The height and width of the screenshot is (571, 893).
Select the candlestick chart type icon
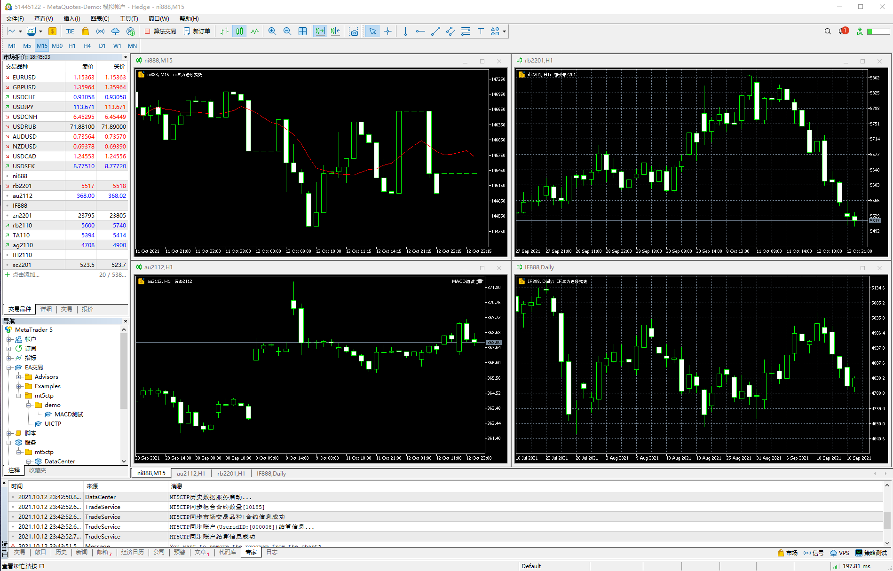tap(239, 31)
